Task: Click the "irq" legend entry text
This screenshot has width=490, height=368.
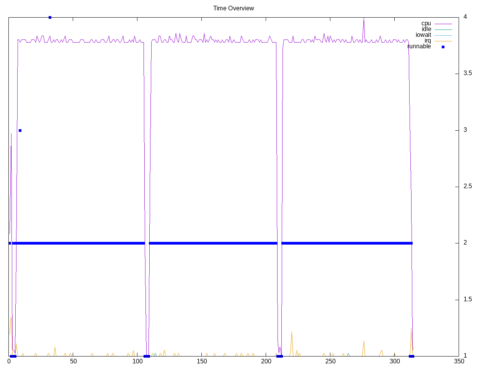Action: pyautogui.click(x=427, y=41)
